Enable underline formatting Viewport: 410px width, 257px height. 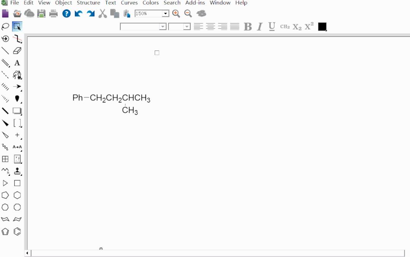tap(271, 27)
